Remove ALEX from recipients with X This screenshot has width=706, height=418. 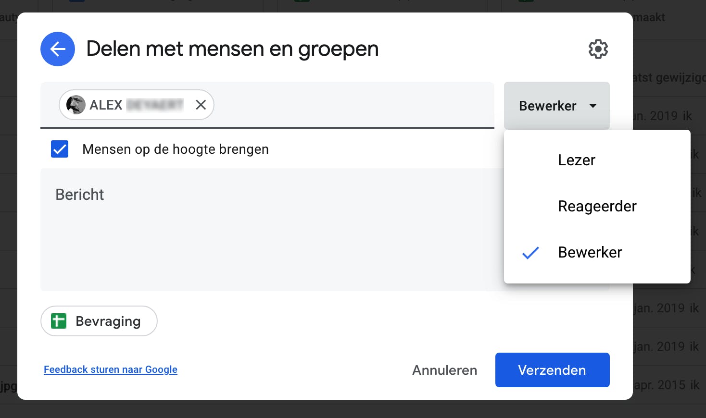coord(201,105)
